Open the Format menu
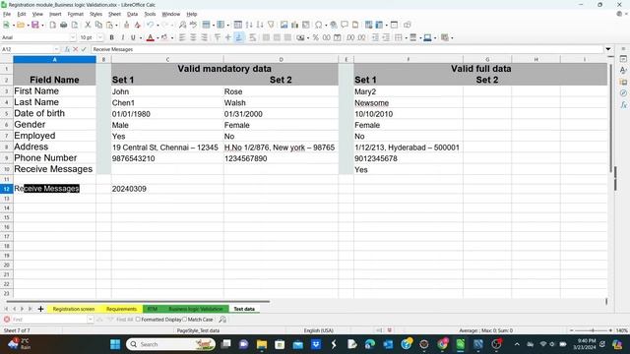This screenshot has height=354, width=630. [x=75, y=14]
